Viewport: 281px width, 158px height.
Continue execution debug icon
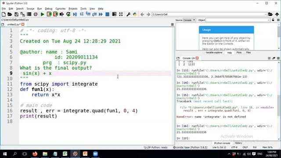coord(101,14)
